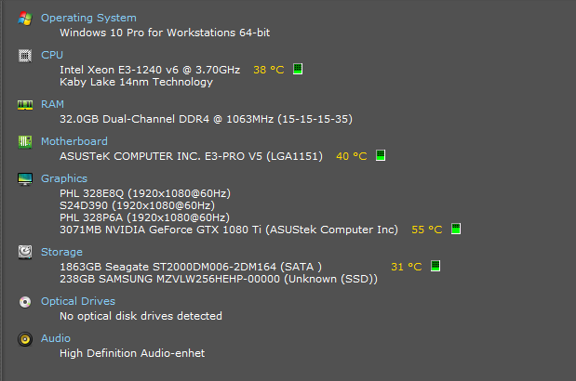Click the Storage hard drive icon
This screenshot has width=576, height=381.
(x=25, y=252)
